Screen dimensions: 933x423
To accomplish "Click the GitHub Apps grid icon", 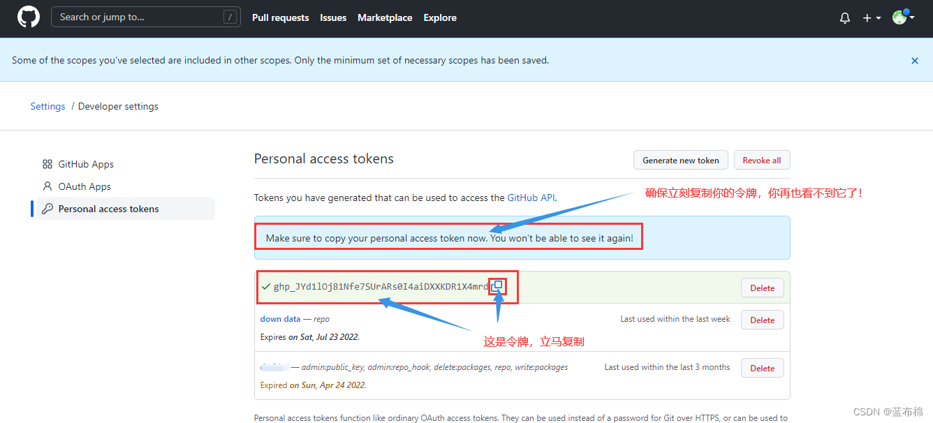I will (47, 164).
